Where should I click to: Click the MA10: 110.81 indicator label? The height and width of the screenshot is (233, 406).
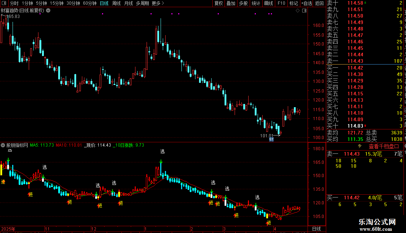tap(69, 145)
